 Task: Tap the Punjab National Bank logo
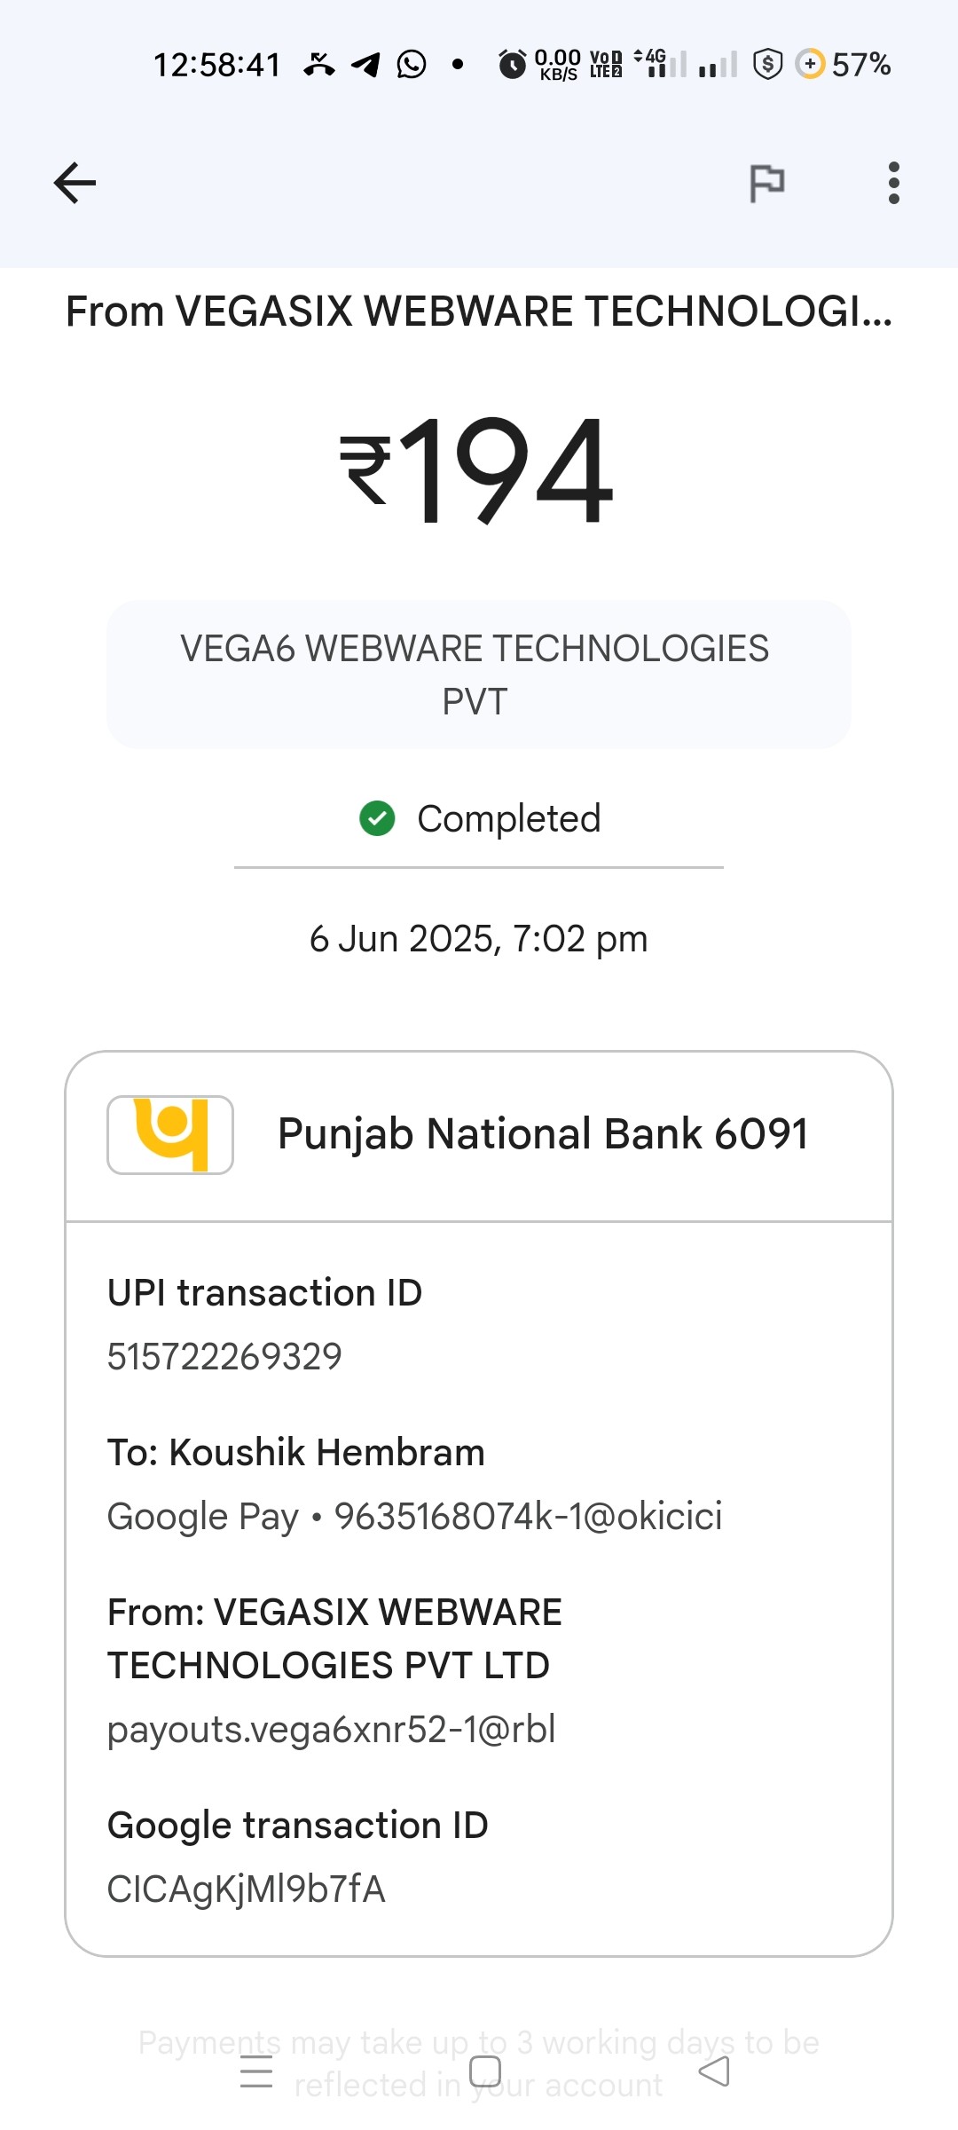pos(170,1134)
